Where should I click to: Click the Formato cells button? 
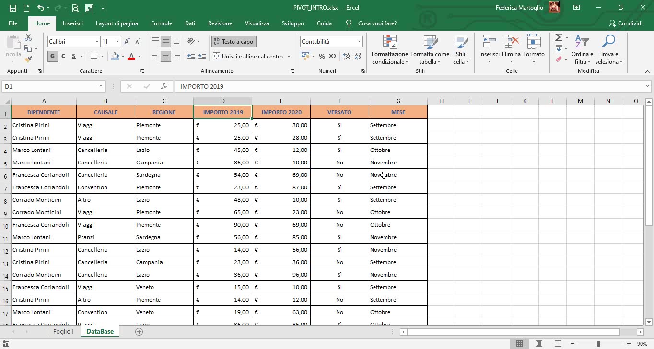pos(534,49)
